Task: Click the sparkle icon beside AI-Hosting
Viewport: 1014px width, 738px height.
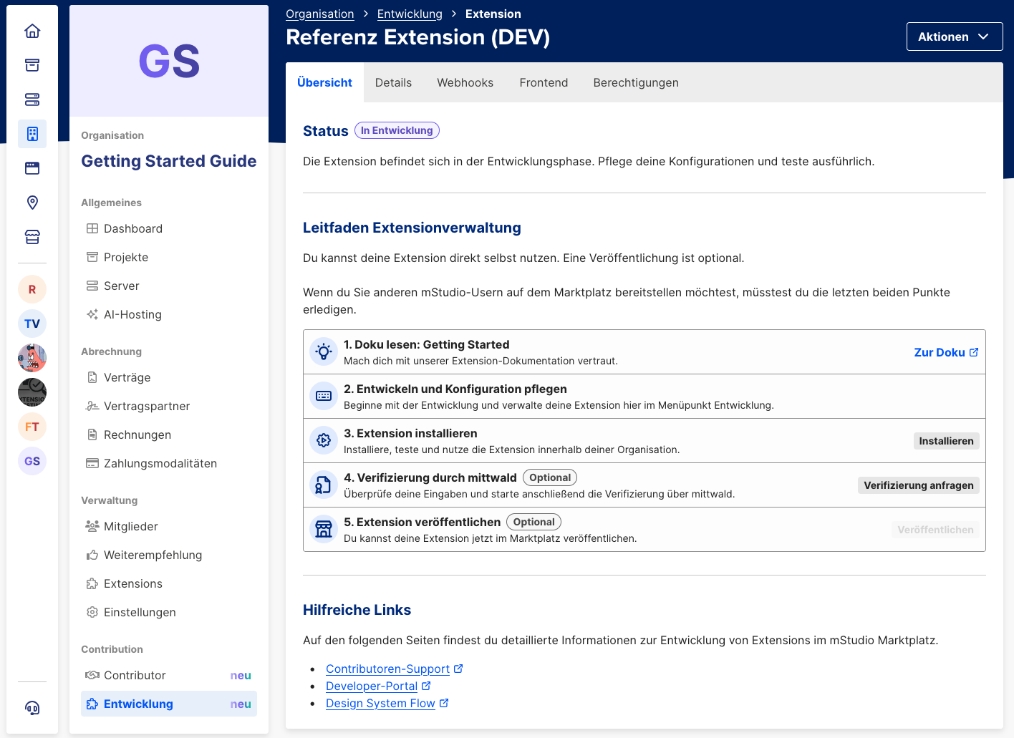Action: [92, 314]
